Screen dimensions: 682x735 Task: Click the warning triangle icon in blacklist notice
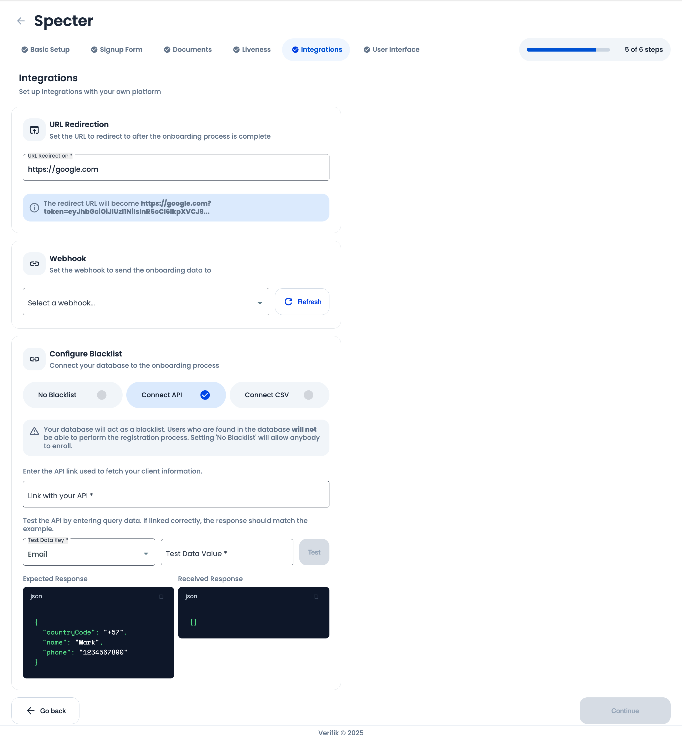pos(34,431)
